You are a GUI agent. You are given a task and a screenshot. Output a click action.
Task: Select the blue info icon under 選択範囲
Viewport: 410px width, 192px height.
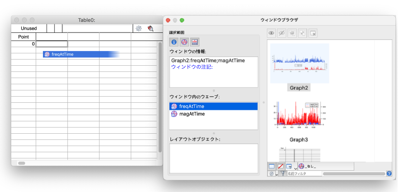174,42
